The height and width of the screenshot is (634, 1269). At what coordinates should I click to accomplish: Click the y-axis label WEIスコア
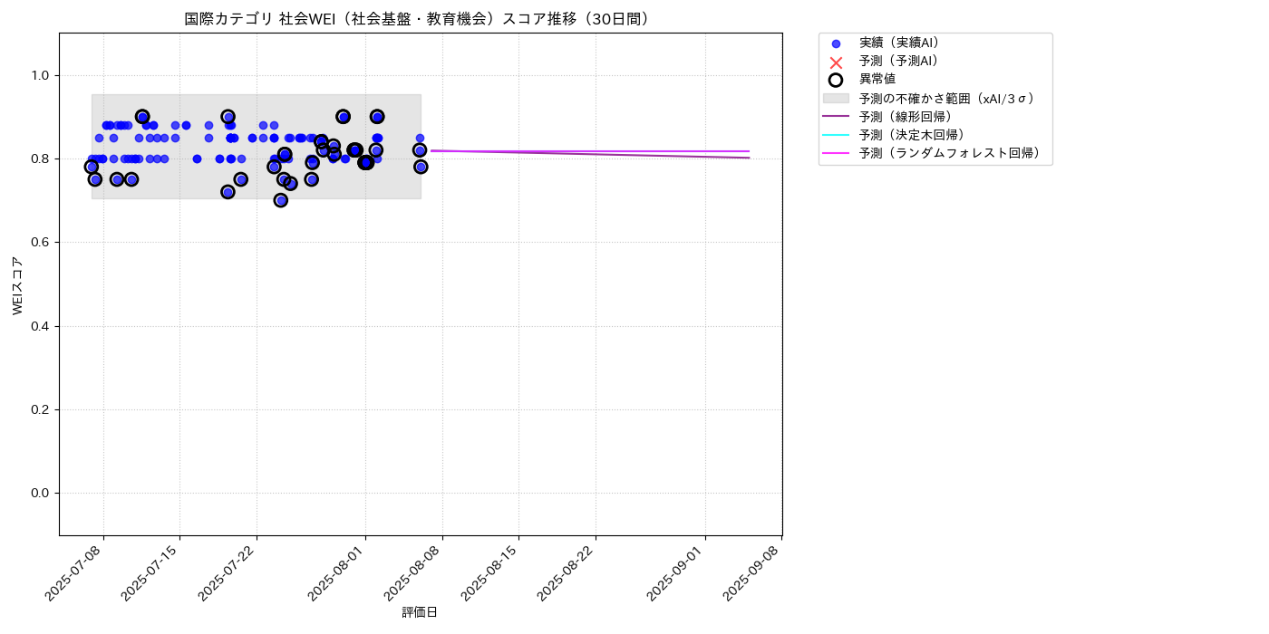[x=18, y=284]
